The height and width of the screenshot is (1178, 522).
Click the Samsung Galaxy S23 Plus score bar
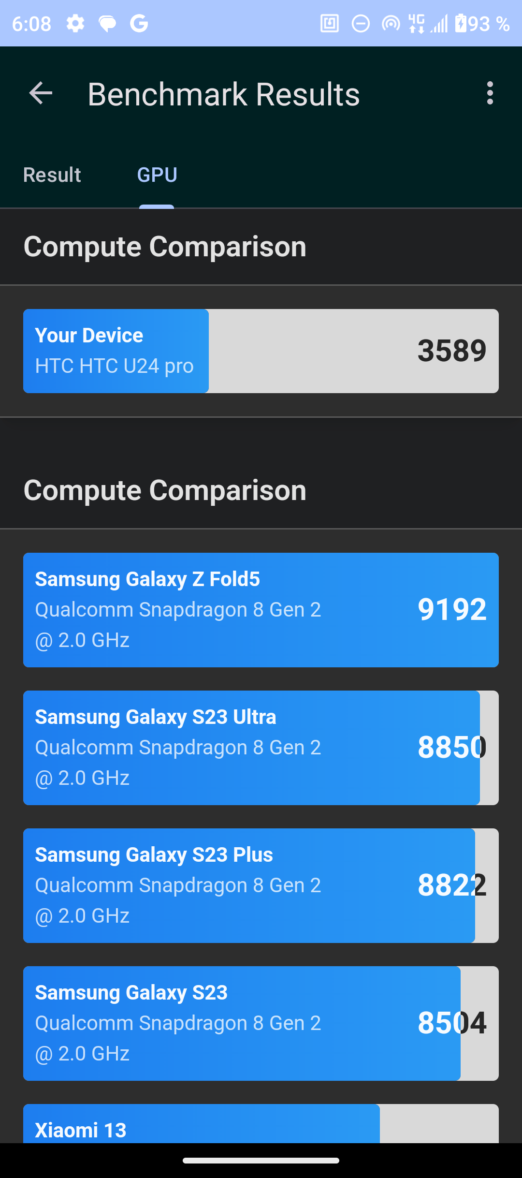coord(261,885)
